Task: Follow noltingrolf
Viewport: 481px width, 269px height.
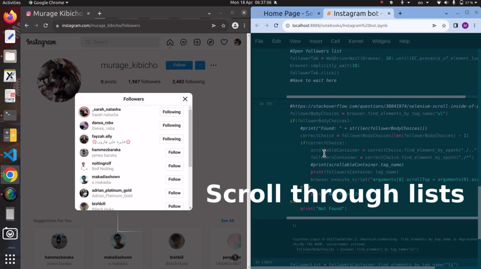Action: pyautogui.click(x=174, y=166)
